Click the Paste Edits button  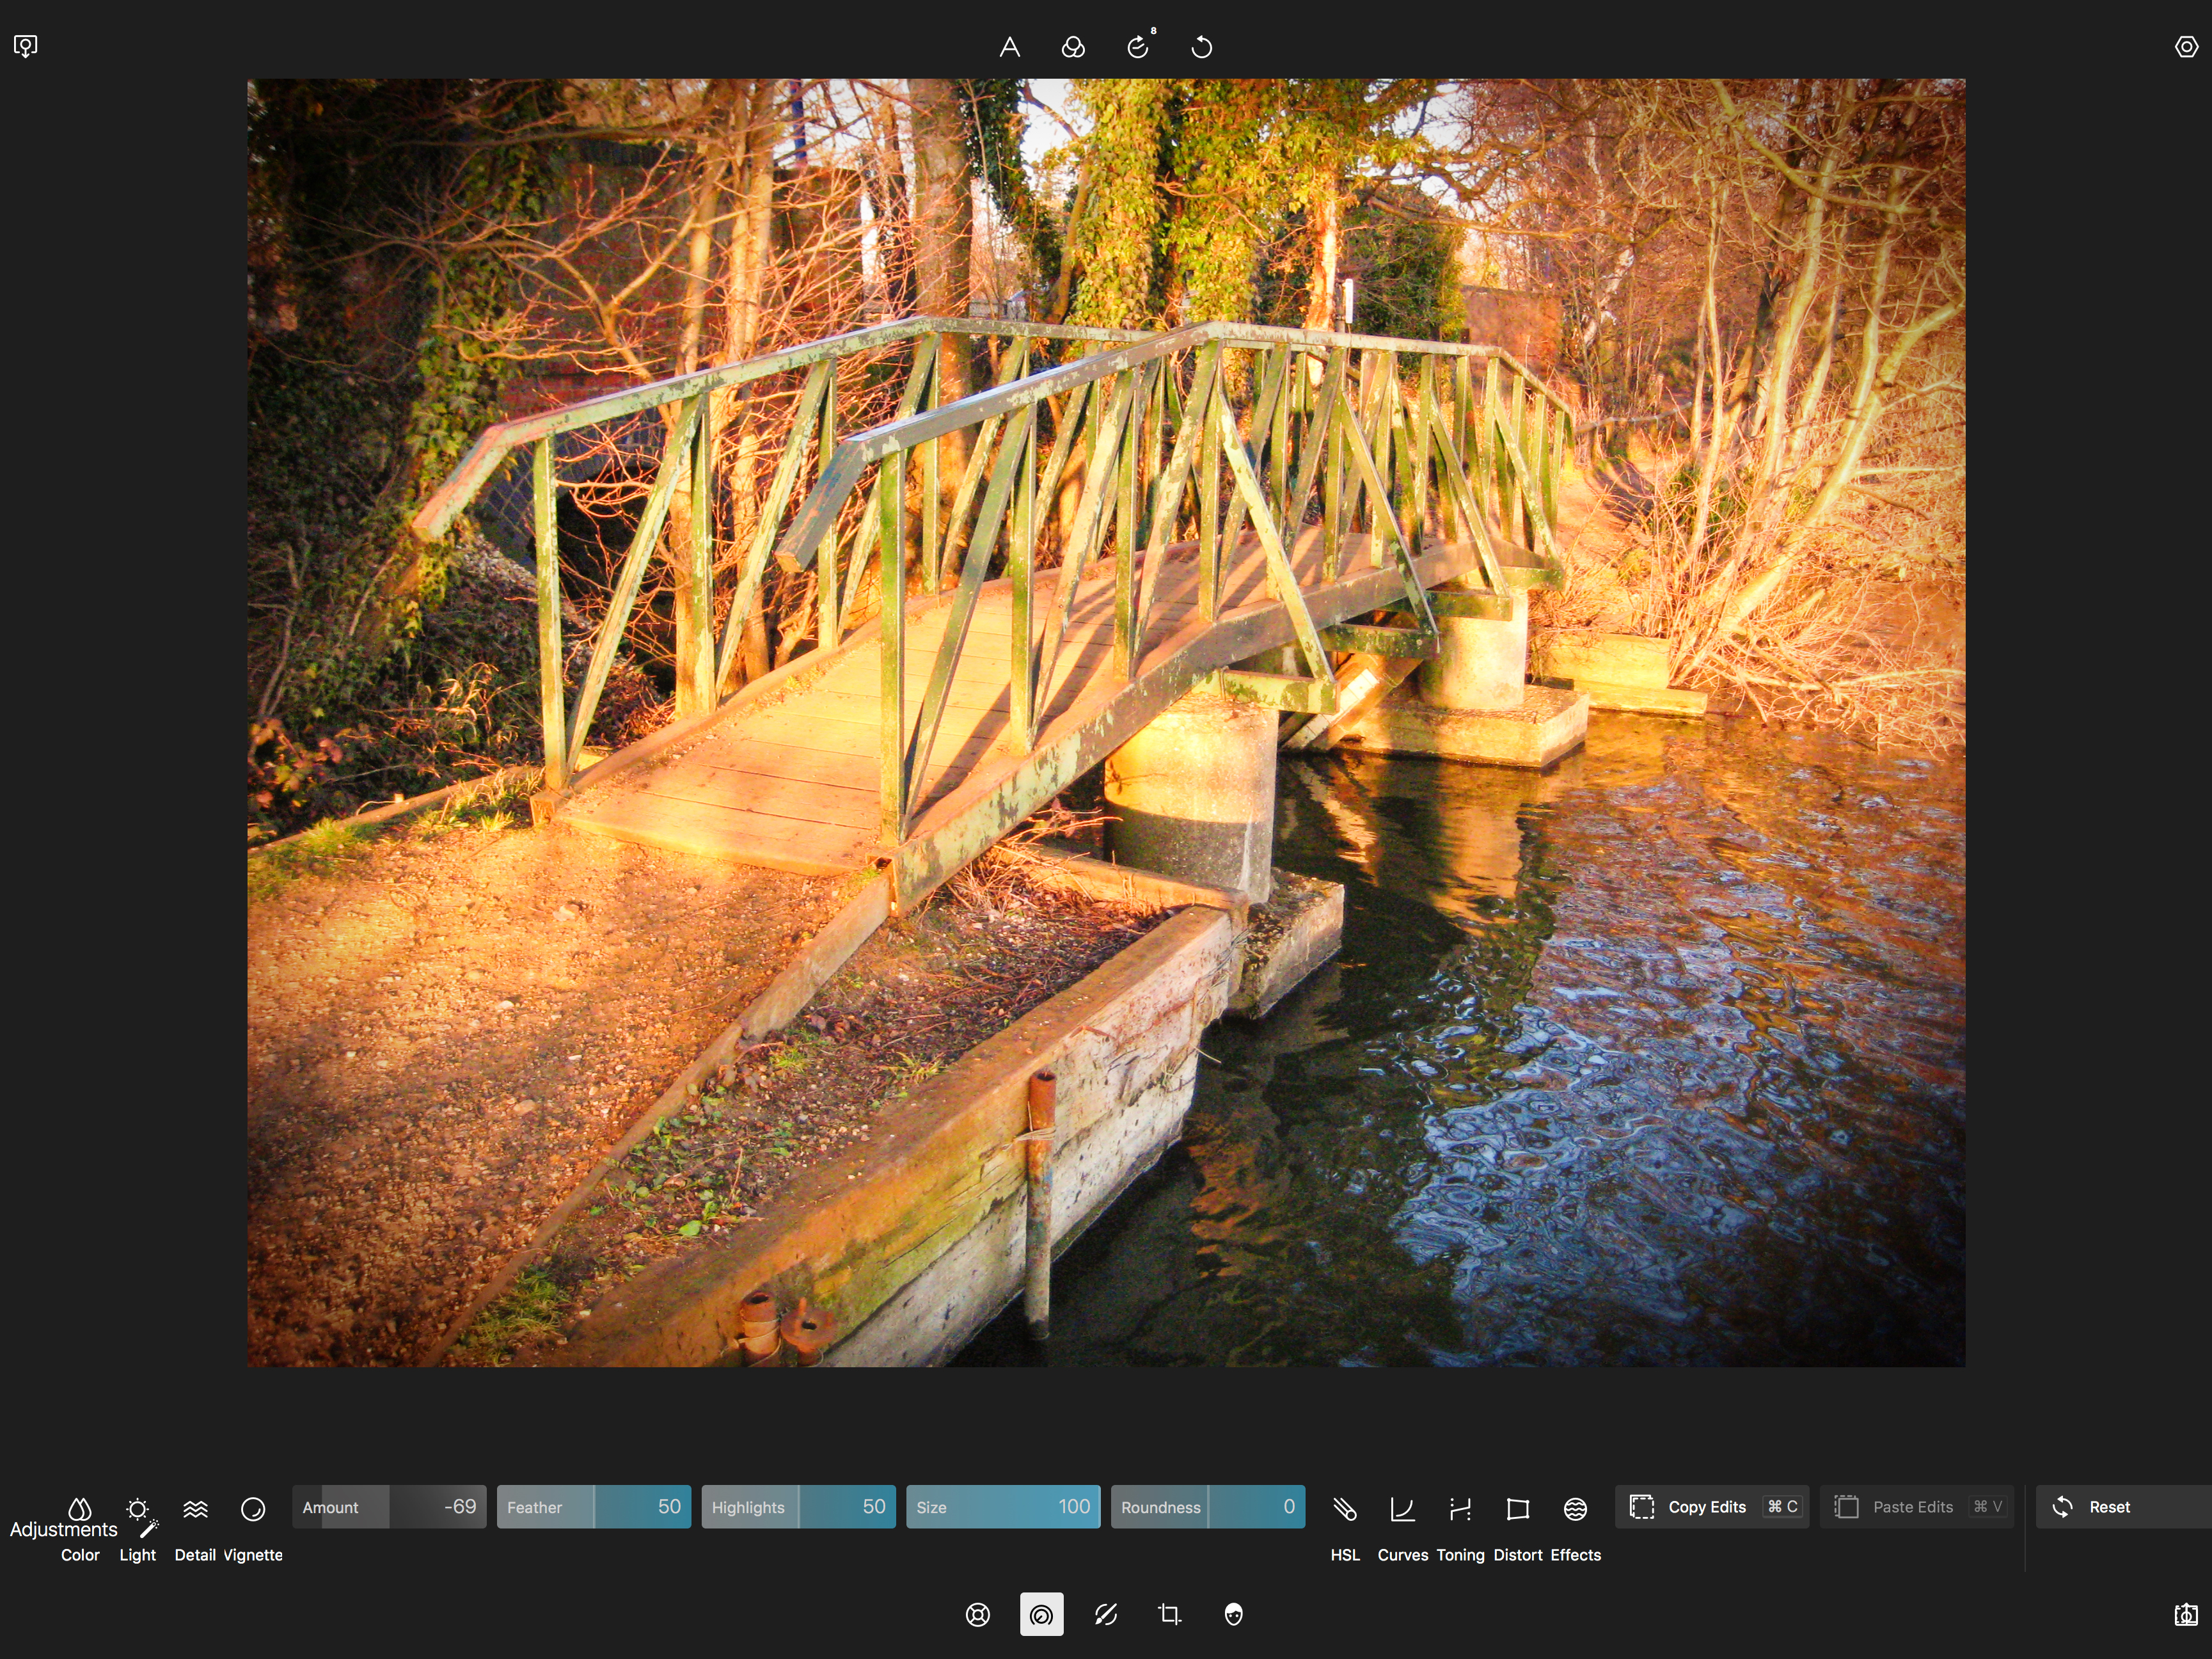[x=1917, y=1507]
